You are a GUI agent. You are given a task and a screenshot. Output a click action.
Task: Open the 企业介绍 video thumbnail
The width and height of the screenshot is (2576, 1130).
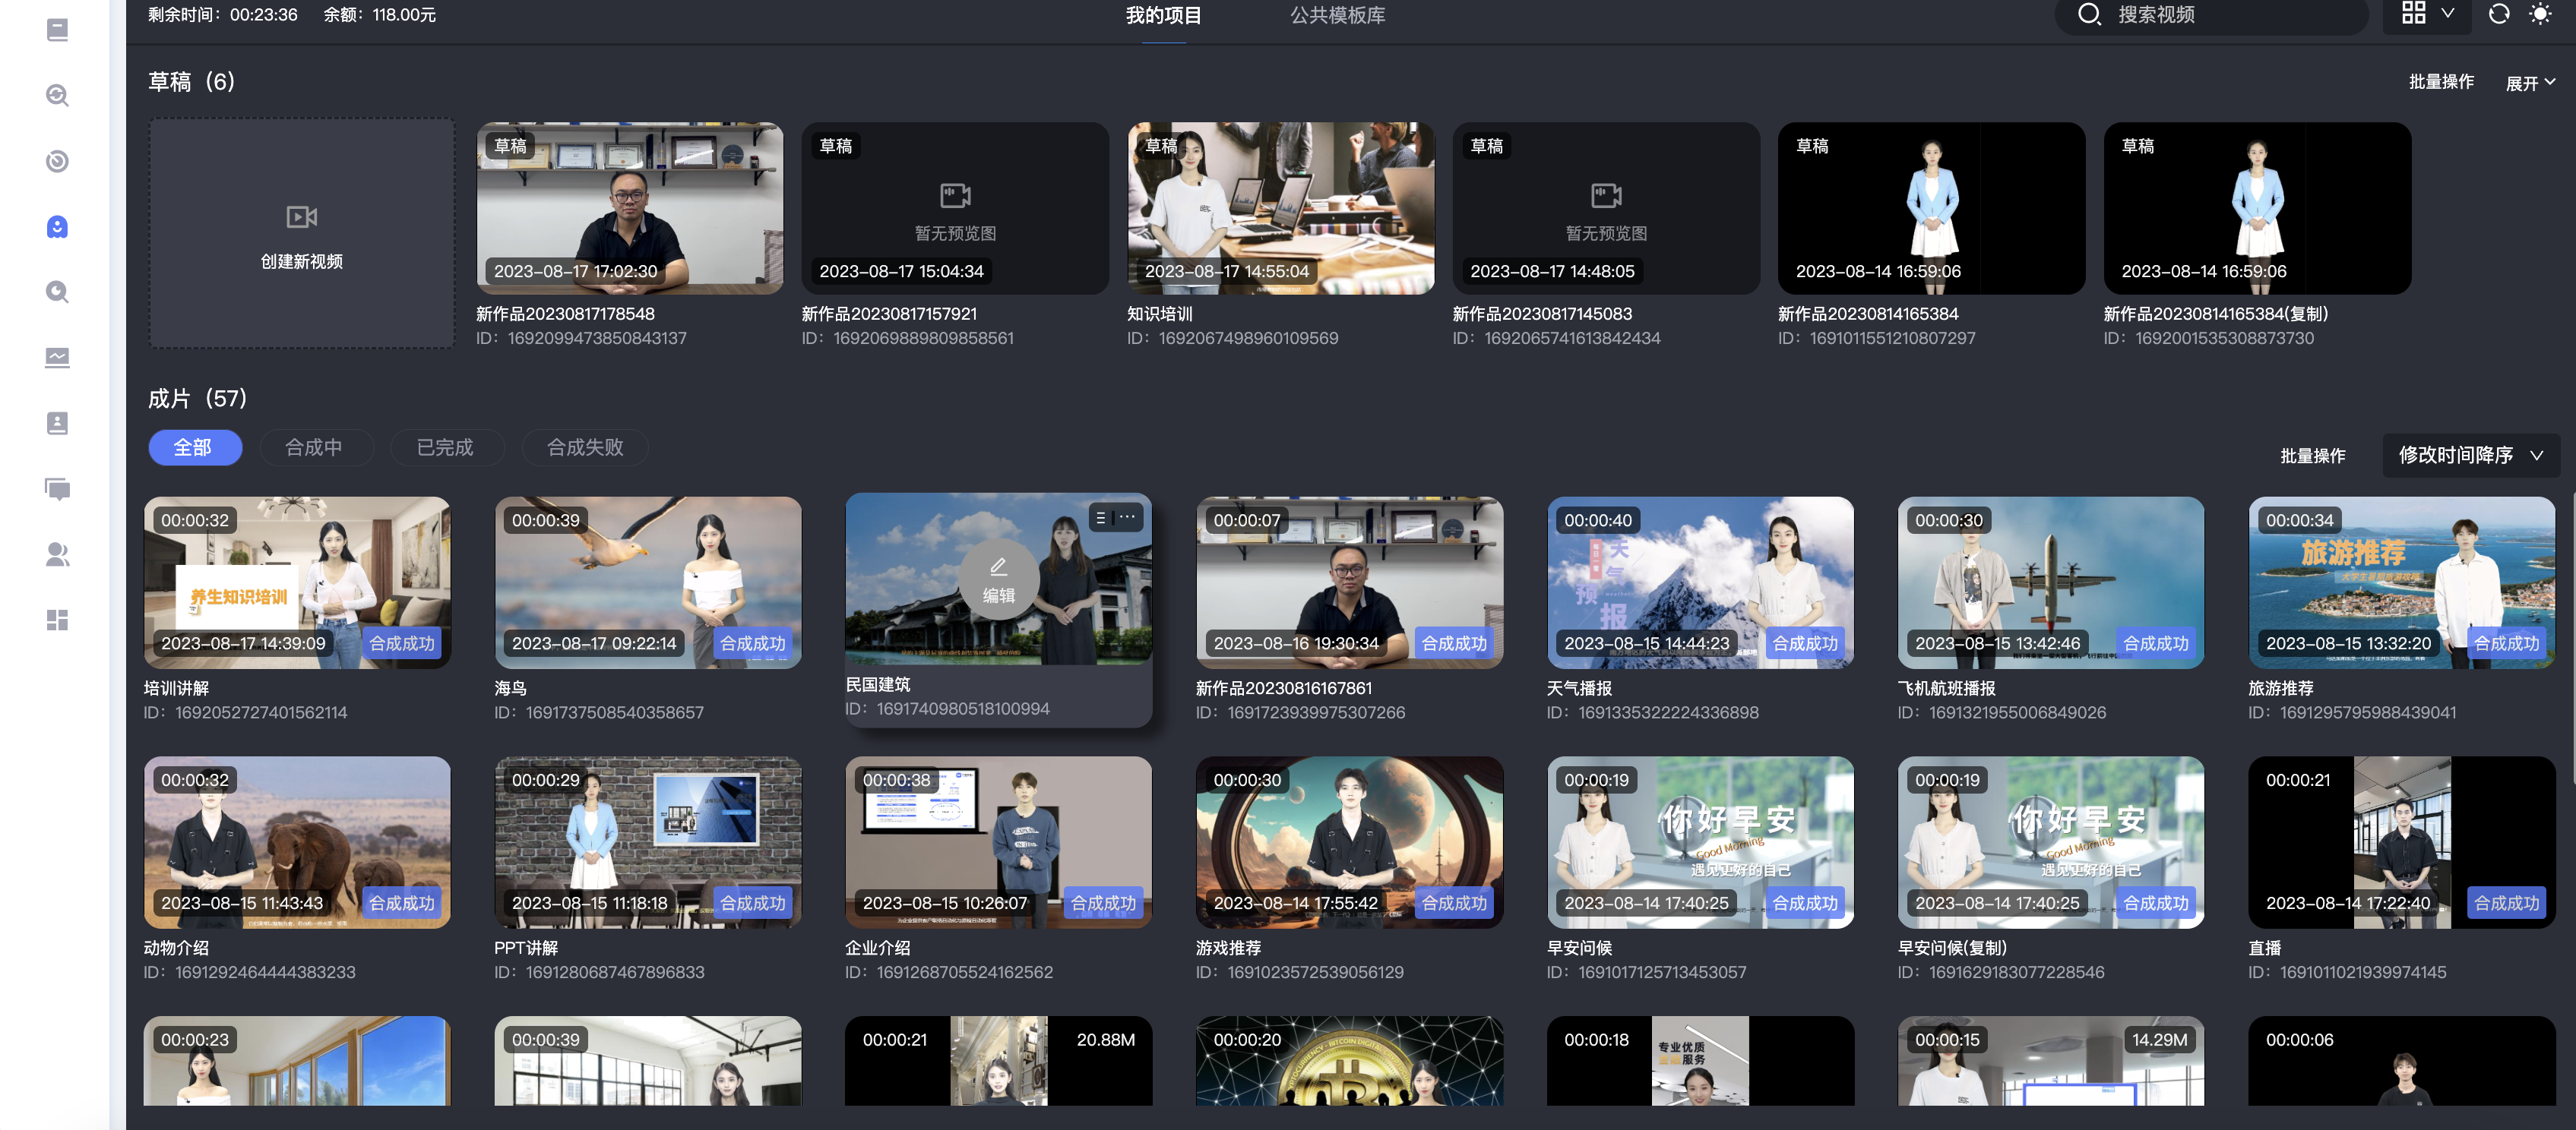point(998,842)
